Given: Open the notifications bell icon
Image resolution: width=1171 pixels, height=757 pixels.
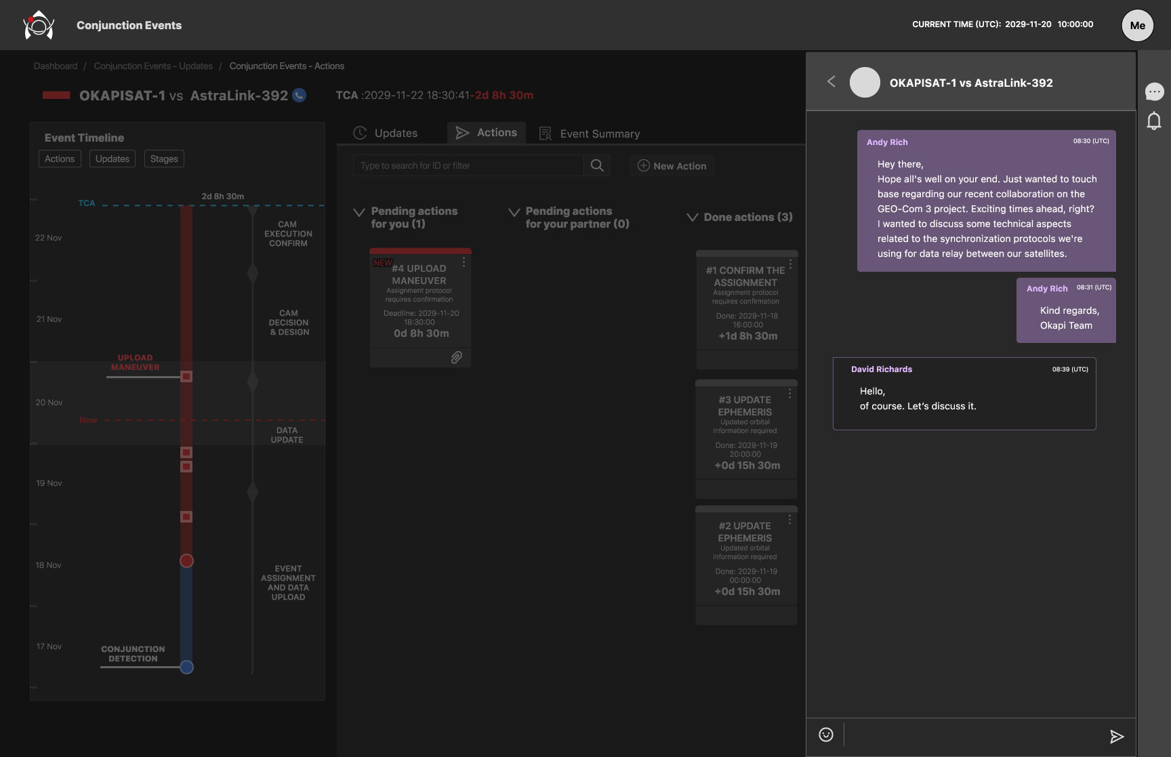Looking at the screenshot, I should click(x=1154, y=121).
